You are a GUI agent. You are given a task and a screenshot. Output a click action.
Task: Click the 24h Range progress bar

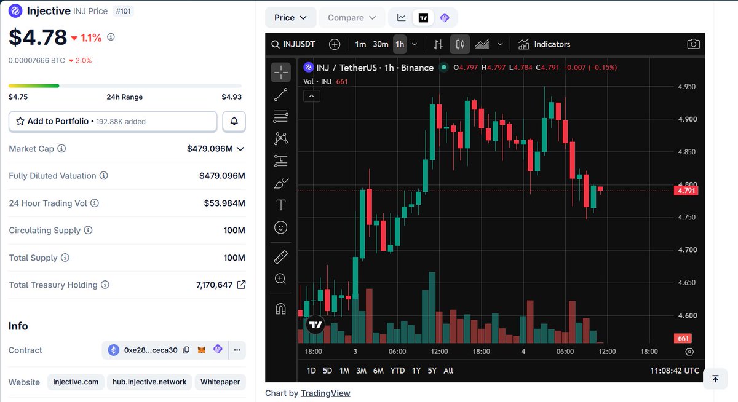tap(125, 85)
